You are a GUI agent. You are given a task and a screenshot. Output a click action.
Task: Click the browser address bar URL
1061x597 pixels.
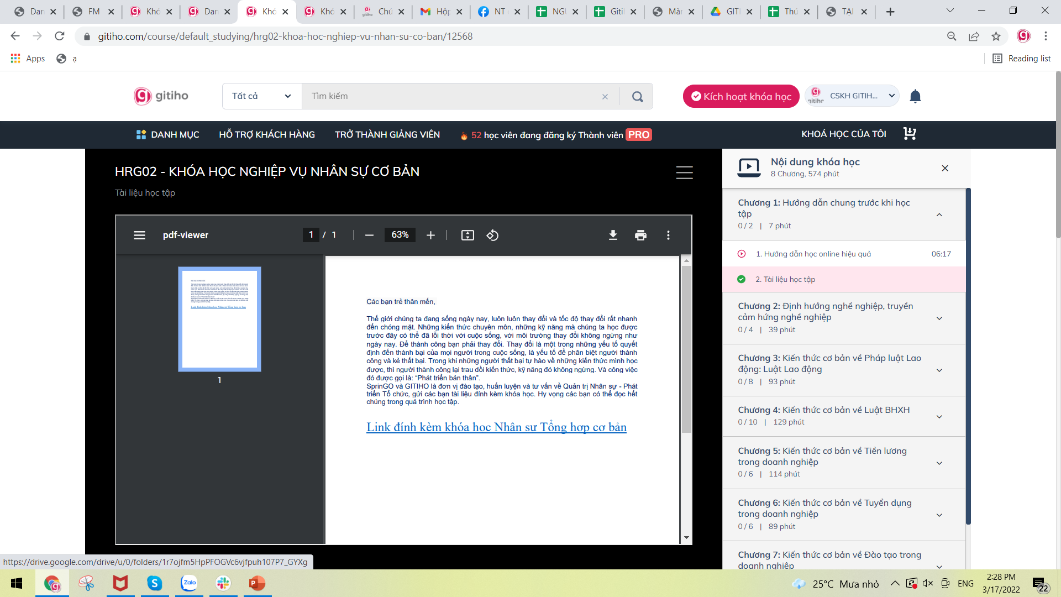click(x=285, y=36)
